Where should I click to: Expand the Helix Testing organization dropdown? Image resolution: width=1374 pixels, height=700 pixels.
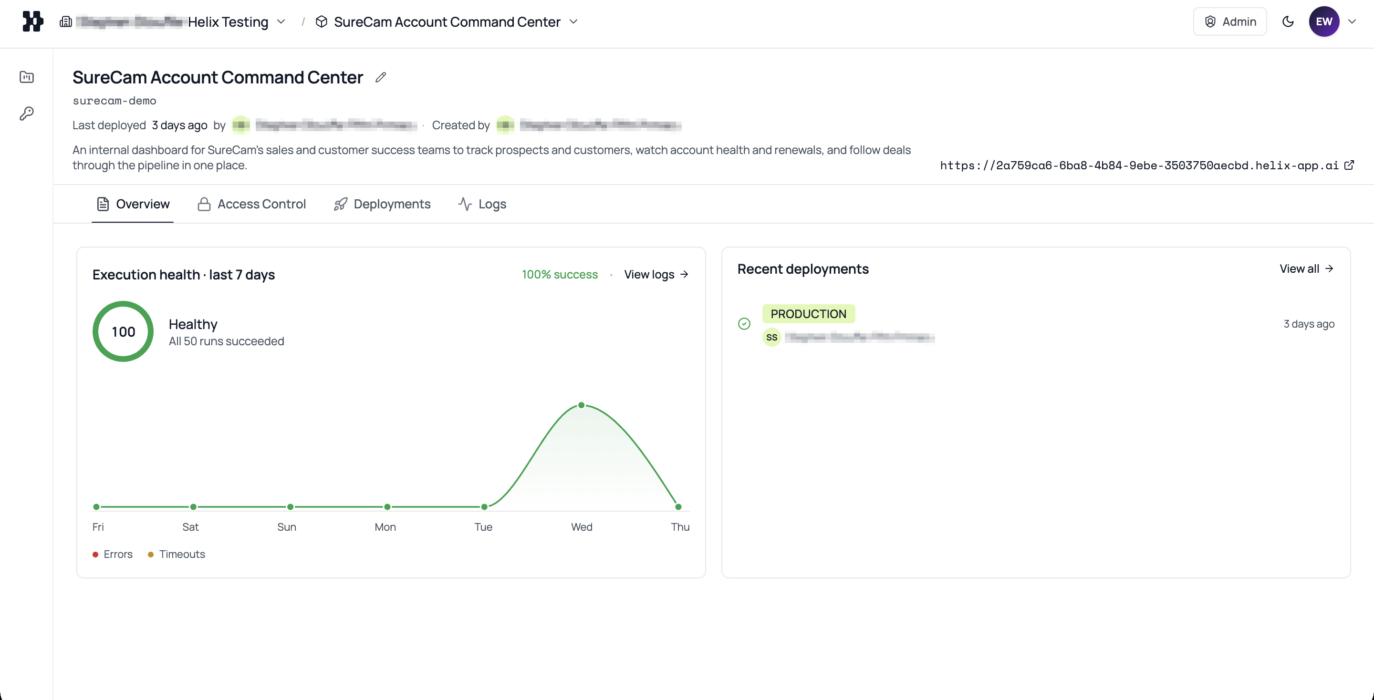pos(281,22)
